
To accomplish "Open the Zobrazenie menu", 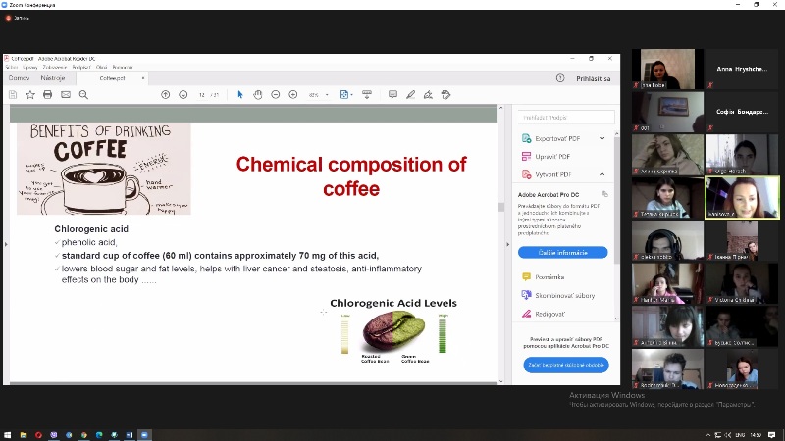I will tap(55, 67).
